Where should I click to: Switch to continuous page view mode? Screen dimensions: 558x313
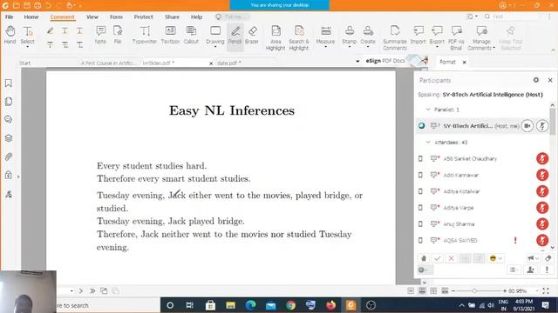pos(422,291)
